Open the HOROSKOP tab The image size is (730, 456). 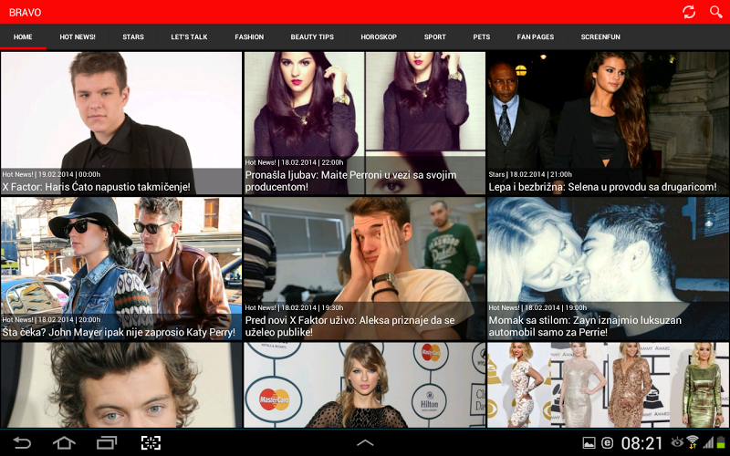tap(379, 36)
